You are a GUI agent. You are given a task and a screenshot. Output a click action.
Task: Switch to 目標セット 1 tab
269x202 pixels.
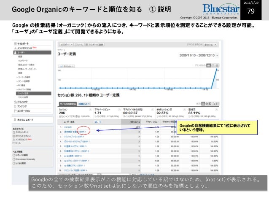84,104
